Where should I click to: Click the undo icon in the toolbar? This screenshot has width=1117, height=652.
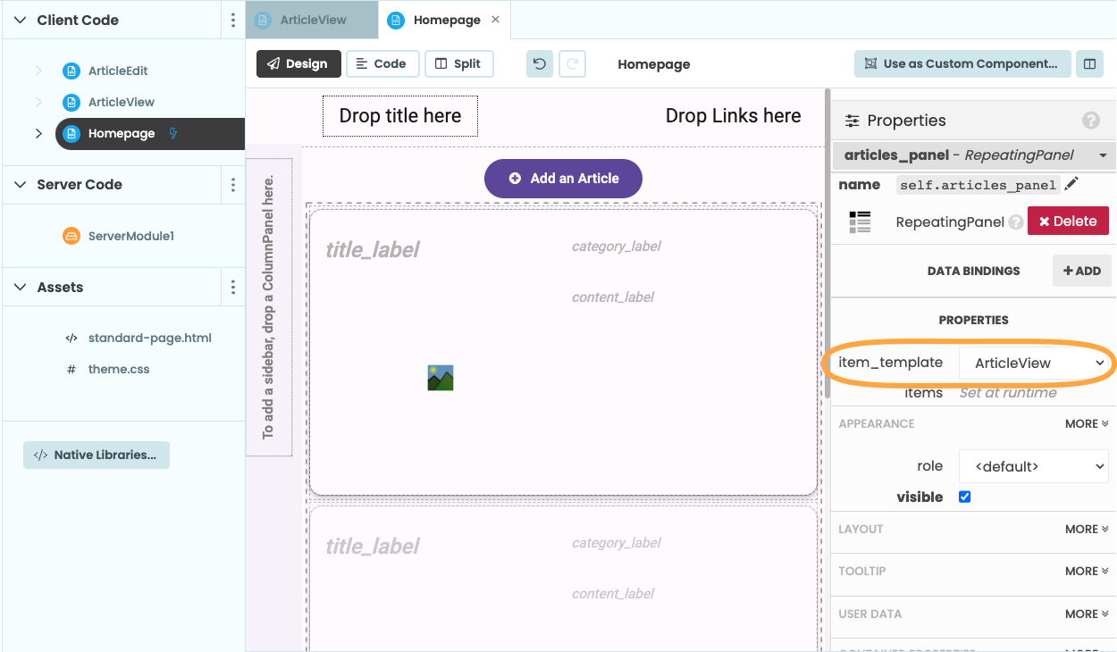pos(539,63)
